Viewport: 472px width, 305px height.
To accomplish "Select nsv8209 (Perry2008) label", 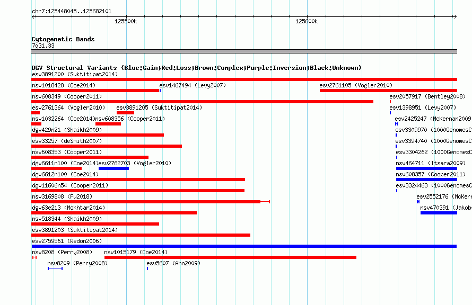I will [x=77, y=263].
